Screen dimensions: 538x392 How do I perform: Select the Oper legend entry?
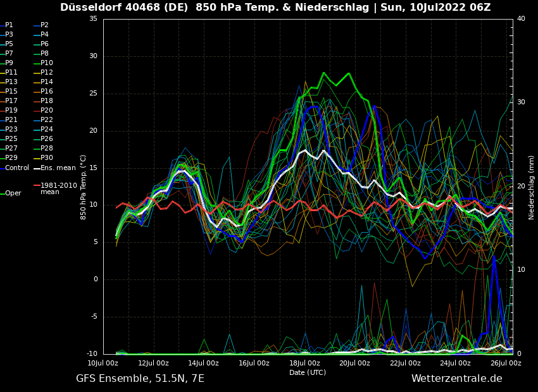point(13,193)
